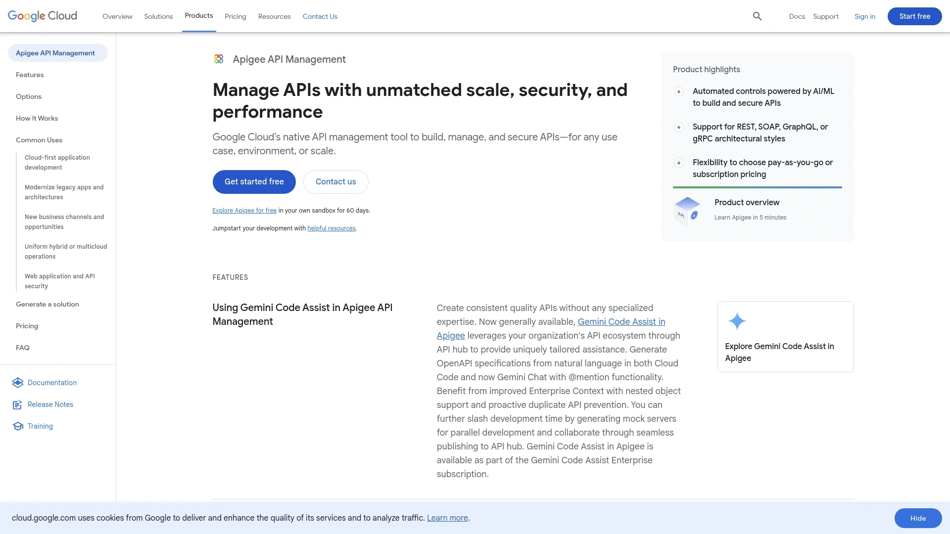Click the Contact us outlined button
This screenshot has width=950, height=534.
pos(336,182)
